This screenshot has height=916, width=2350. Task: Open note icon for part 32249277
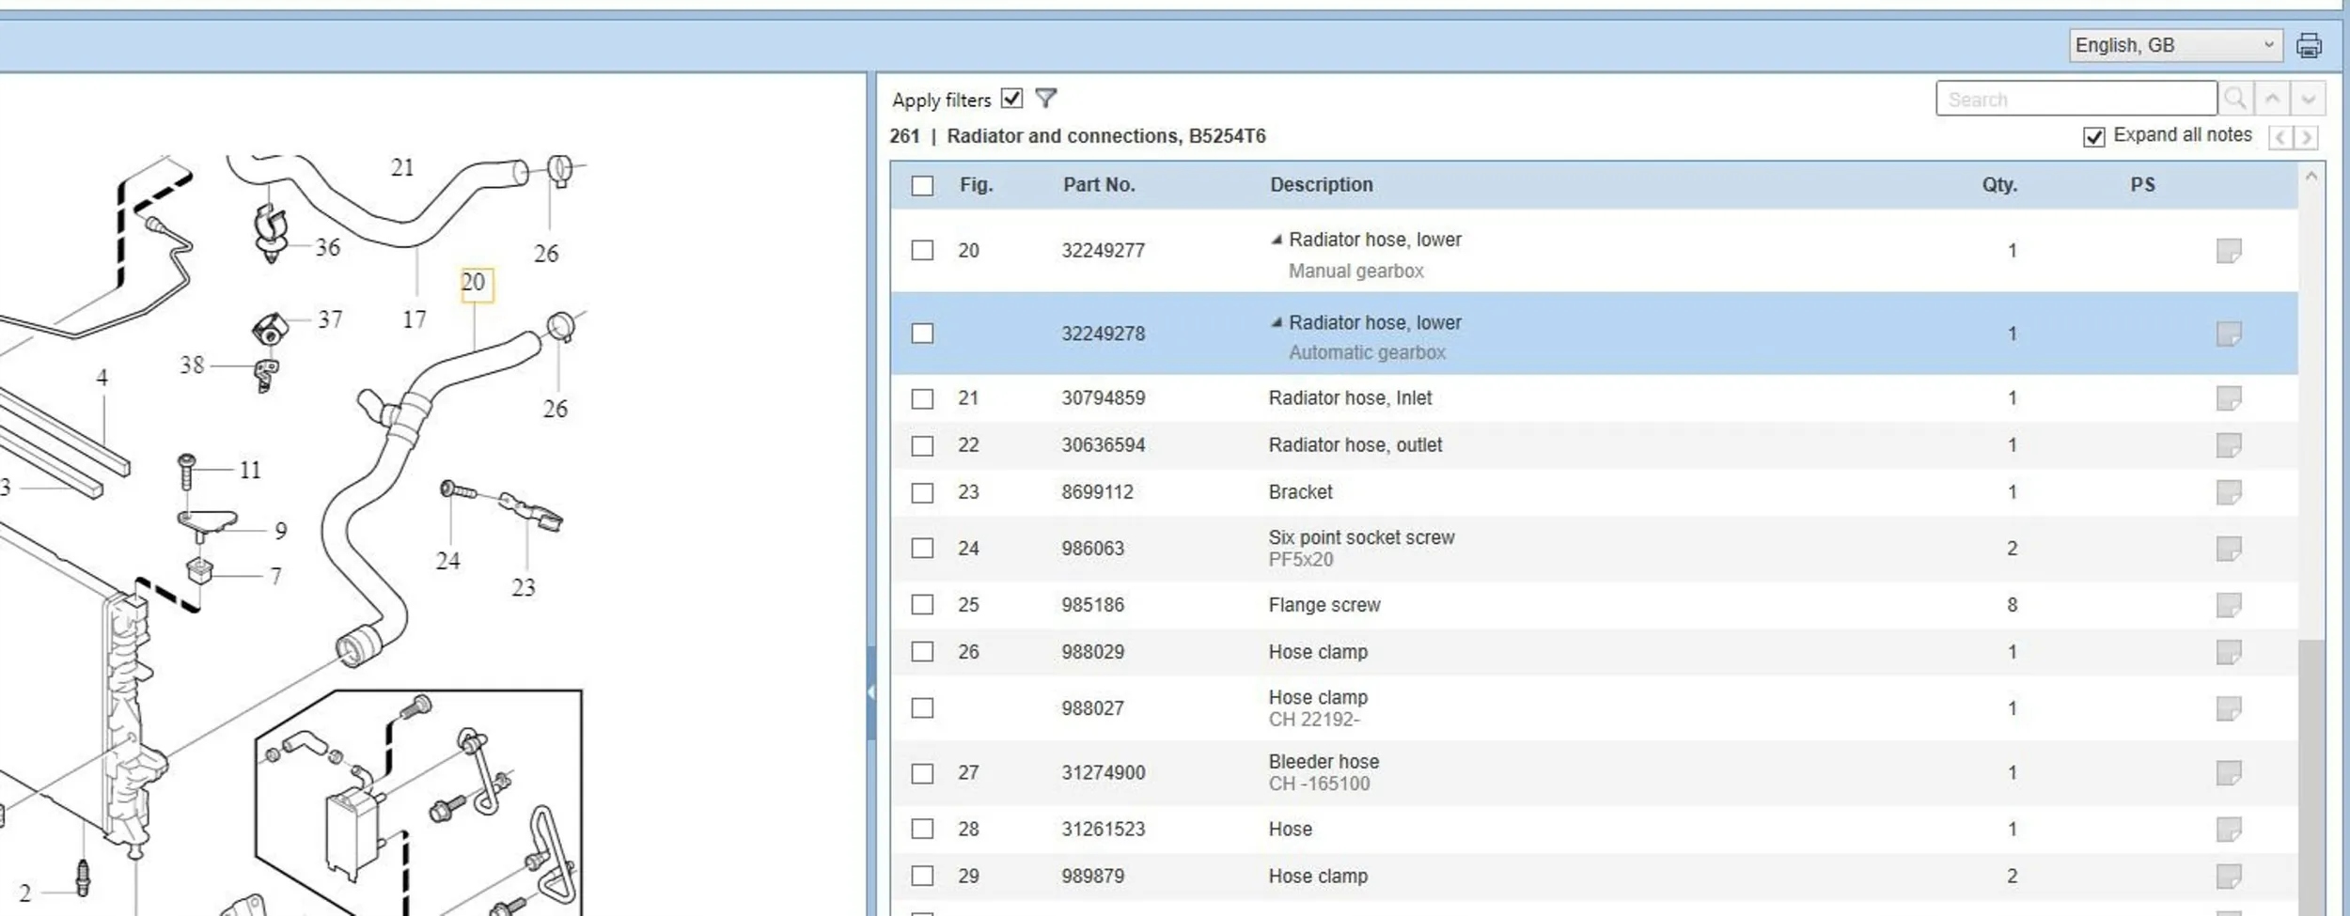pyautogui.click(x=2229, y=251)
